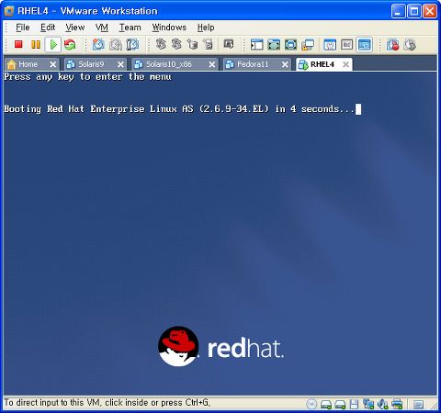The height and width of the screenshot is (413, 441).
Task: Open the Snapshot Manager icon
Action: [x=132, y=45]
